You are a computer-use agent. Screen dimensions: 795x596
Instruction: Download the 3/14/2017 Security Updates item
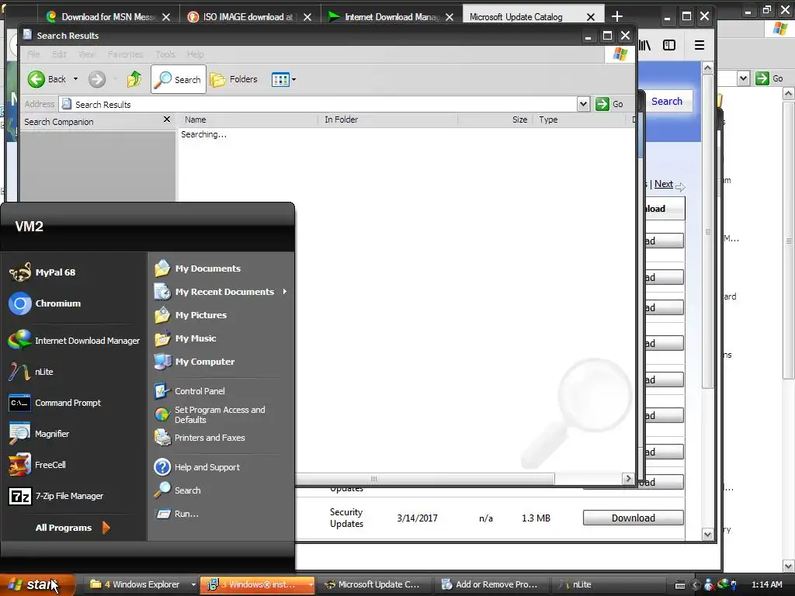pos(634,518)
